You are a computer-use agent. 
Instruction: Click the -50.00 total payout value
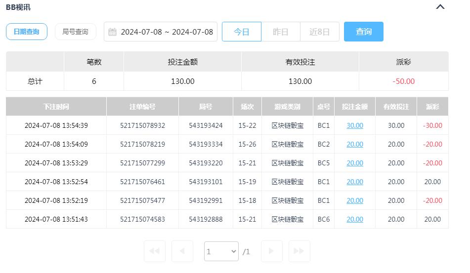click(x=404, y=81)
